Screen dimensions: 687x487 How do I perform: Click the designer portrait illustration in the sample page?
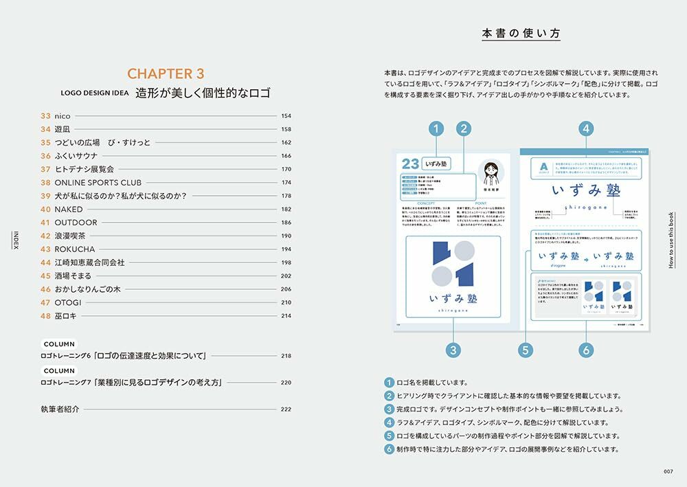point(491,173)
